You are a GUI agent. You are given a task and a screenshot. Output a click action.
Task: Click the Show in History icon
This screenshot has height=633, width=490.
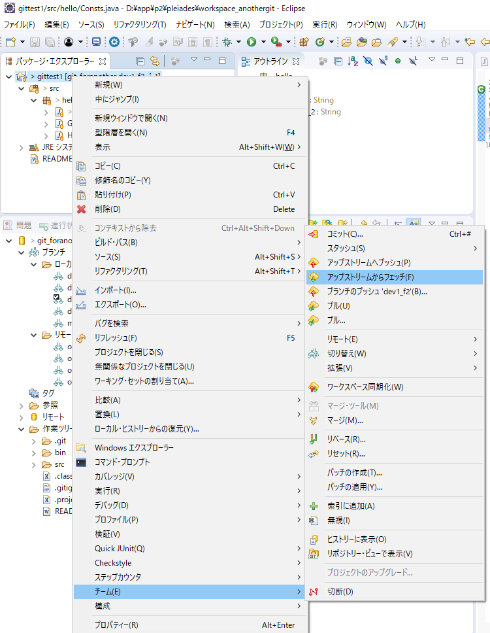pos(314,539)
